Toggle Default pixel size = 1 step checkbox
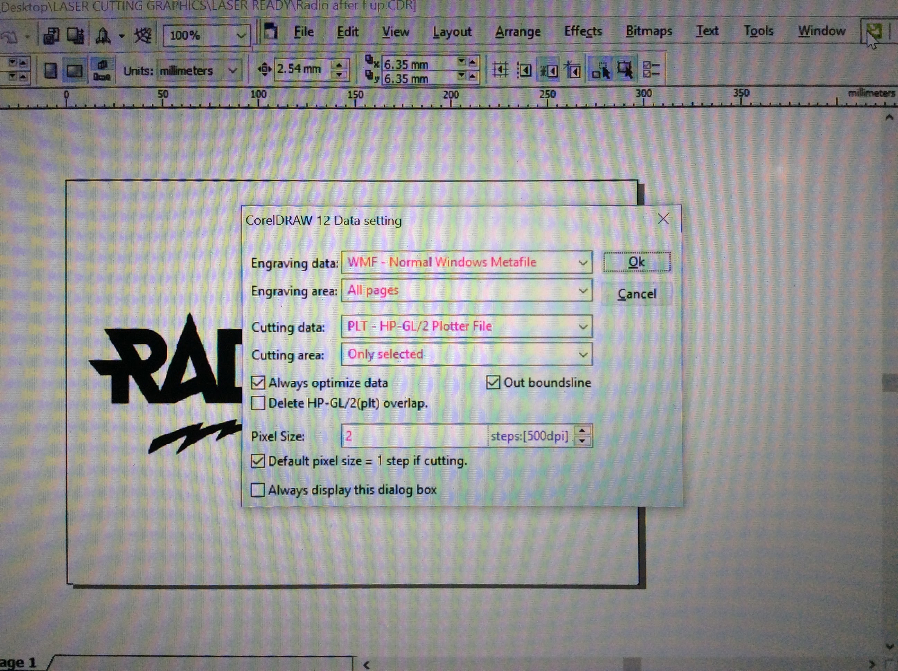The height and width of the screenshot is (671, 898). [258, 461]
